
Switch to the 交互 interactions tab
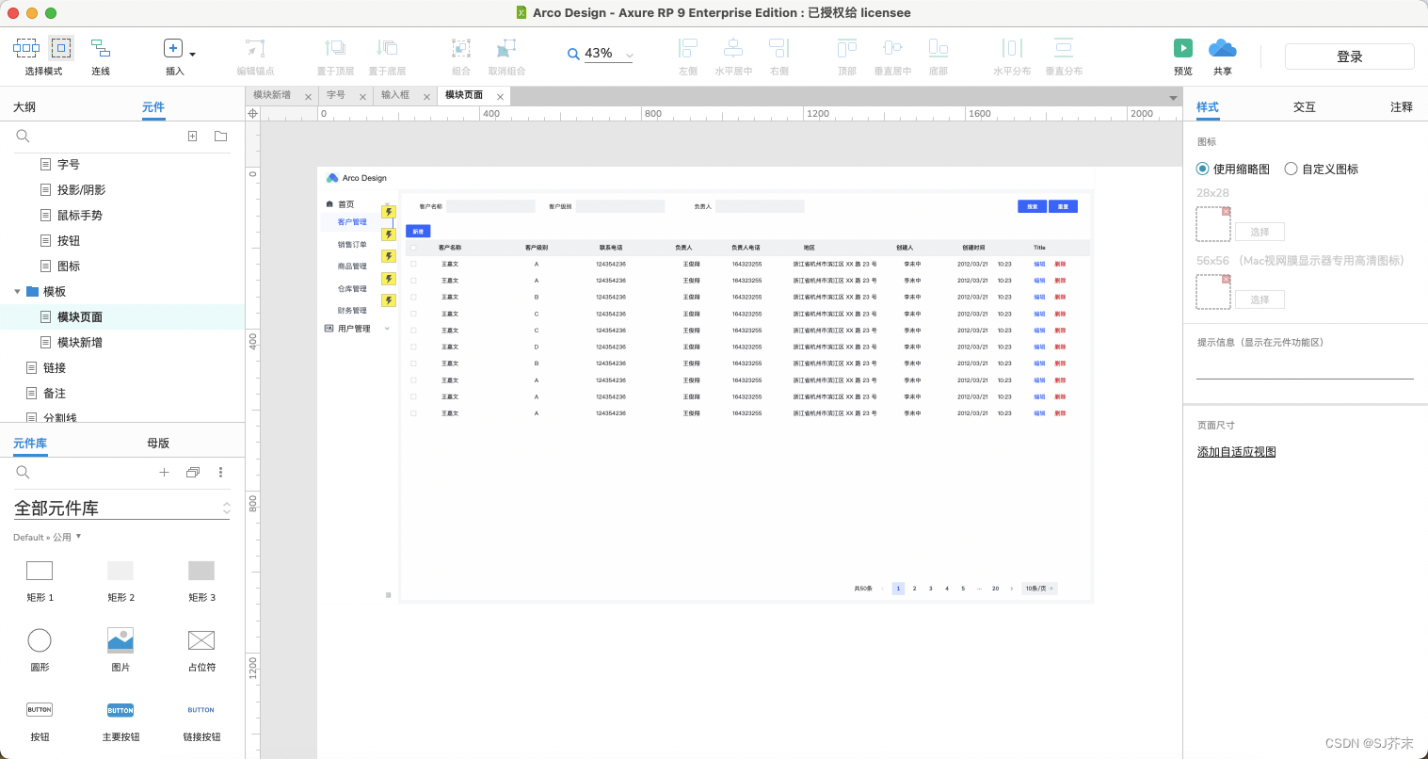1305,107
